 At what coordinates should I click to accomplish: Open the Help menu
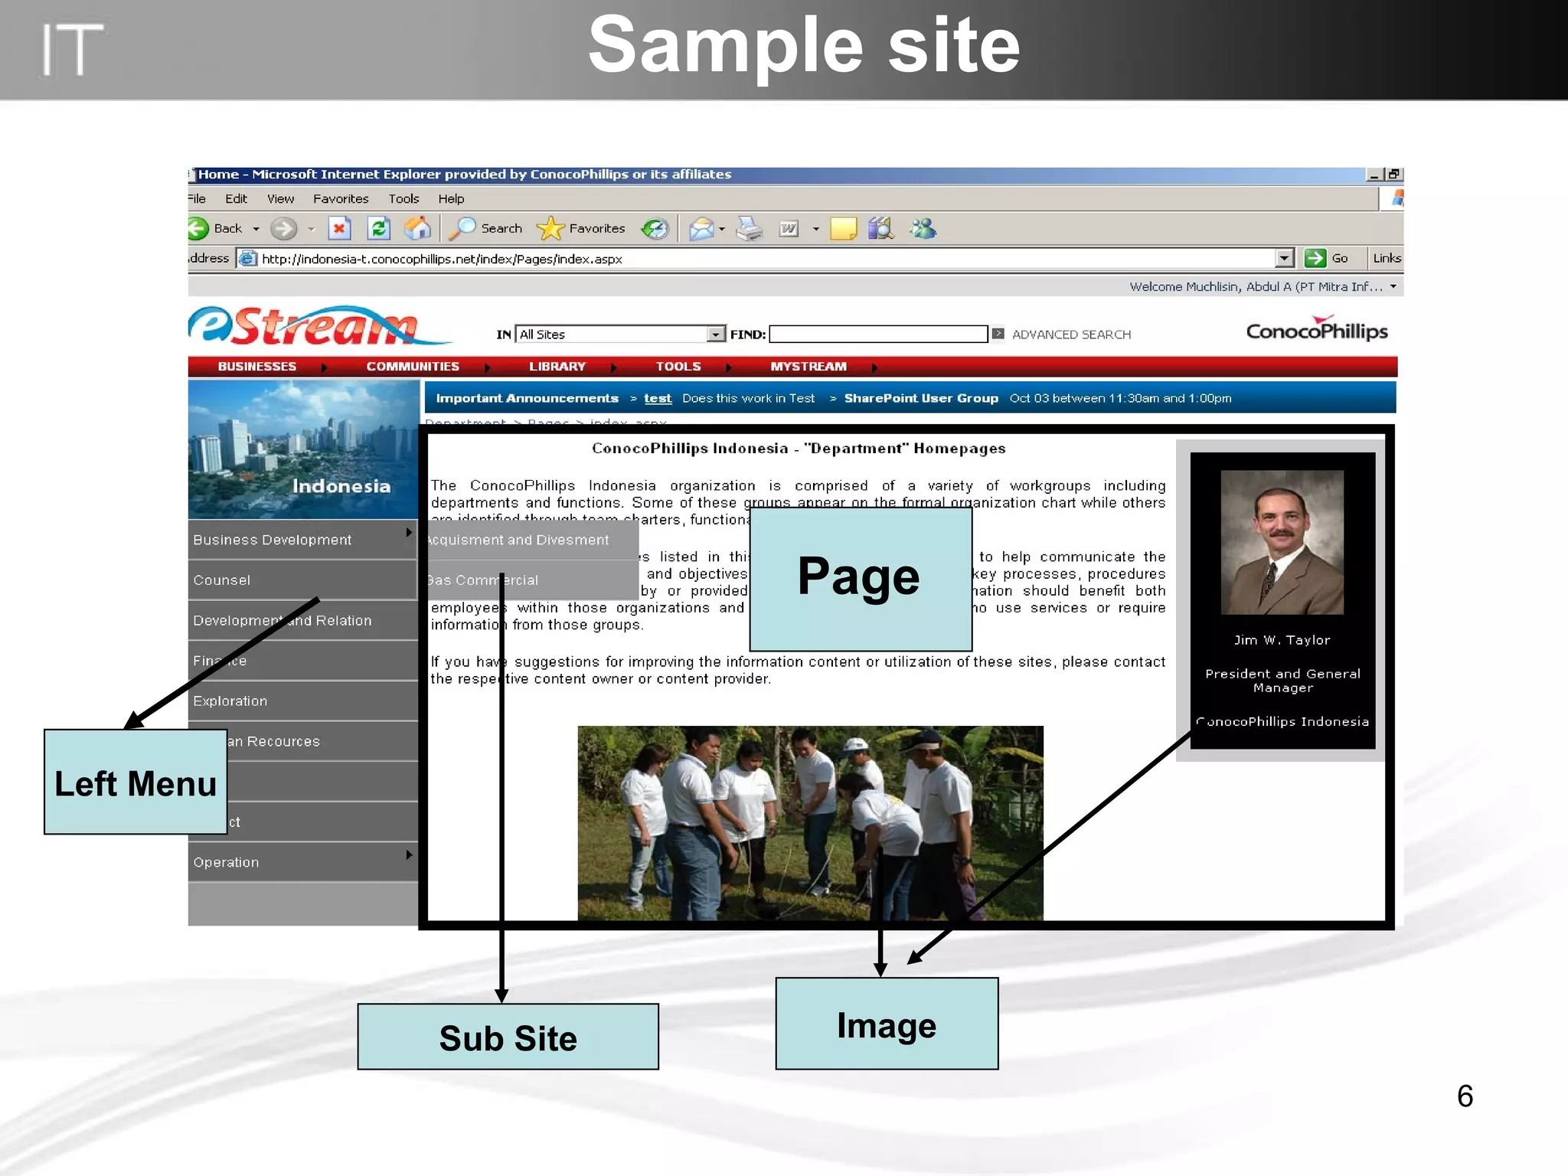451,199
